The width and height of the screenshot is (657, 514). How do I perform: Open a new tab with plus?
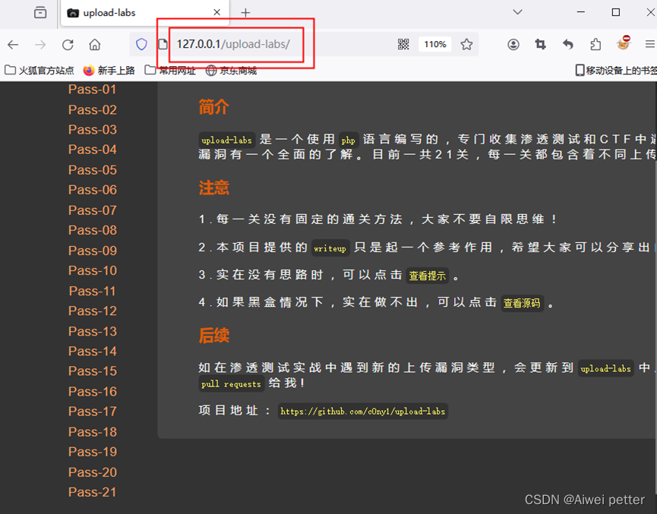[245, 13]
